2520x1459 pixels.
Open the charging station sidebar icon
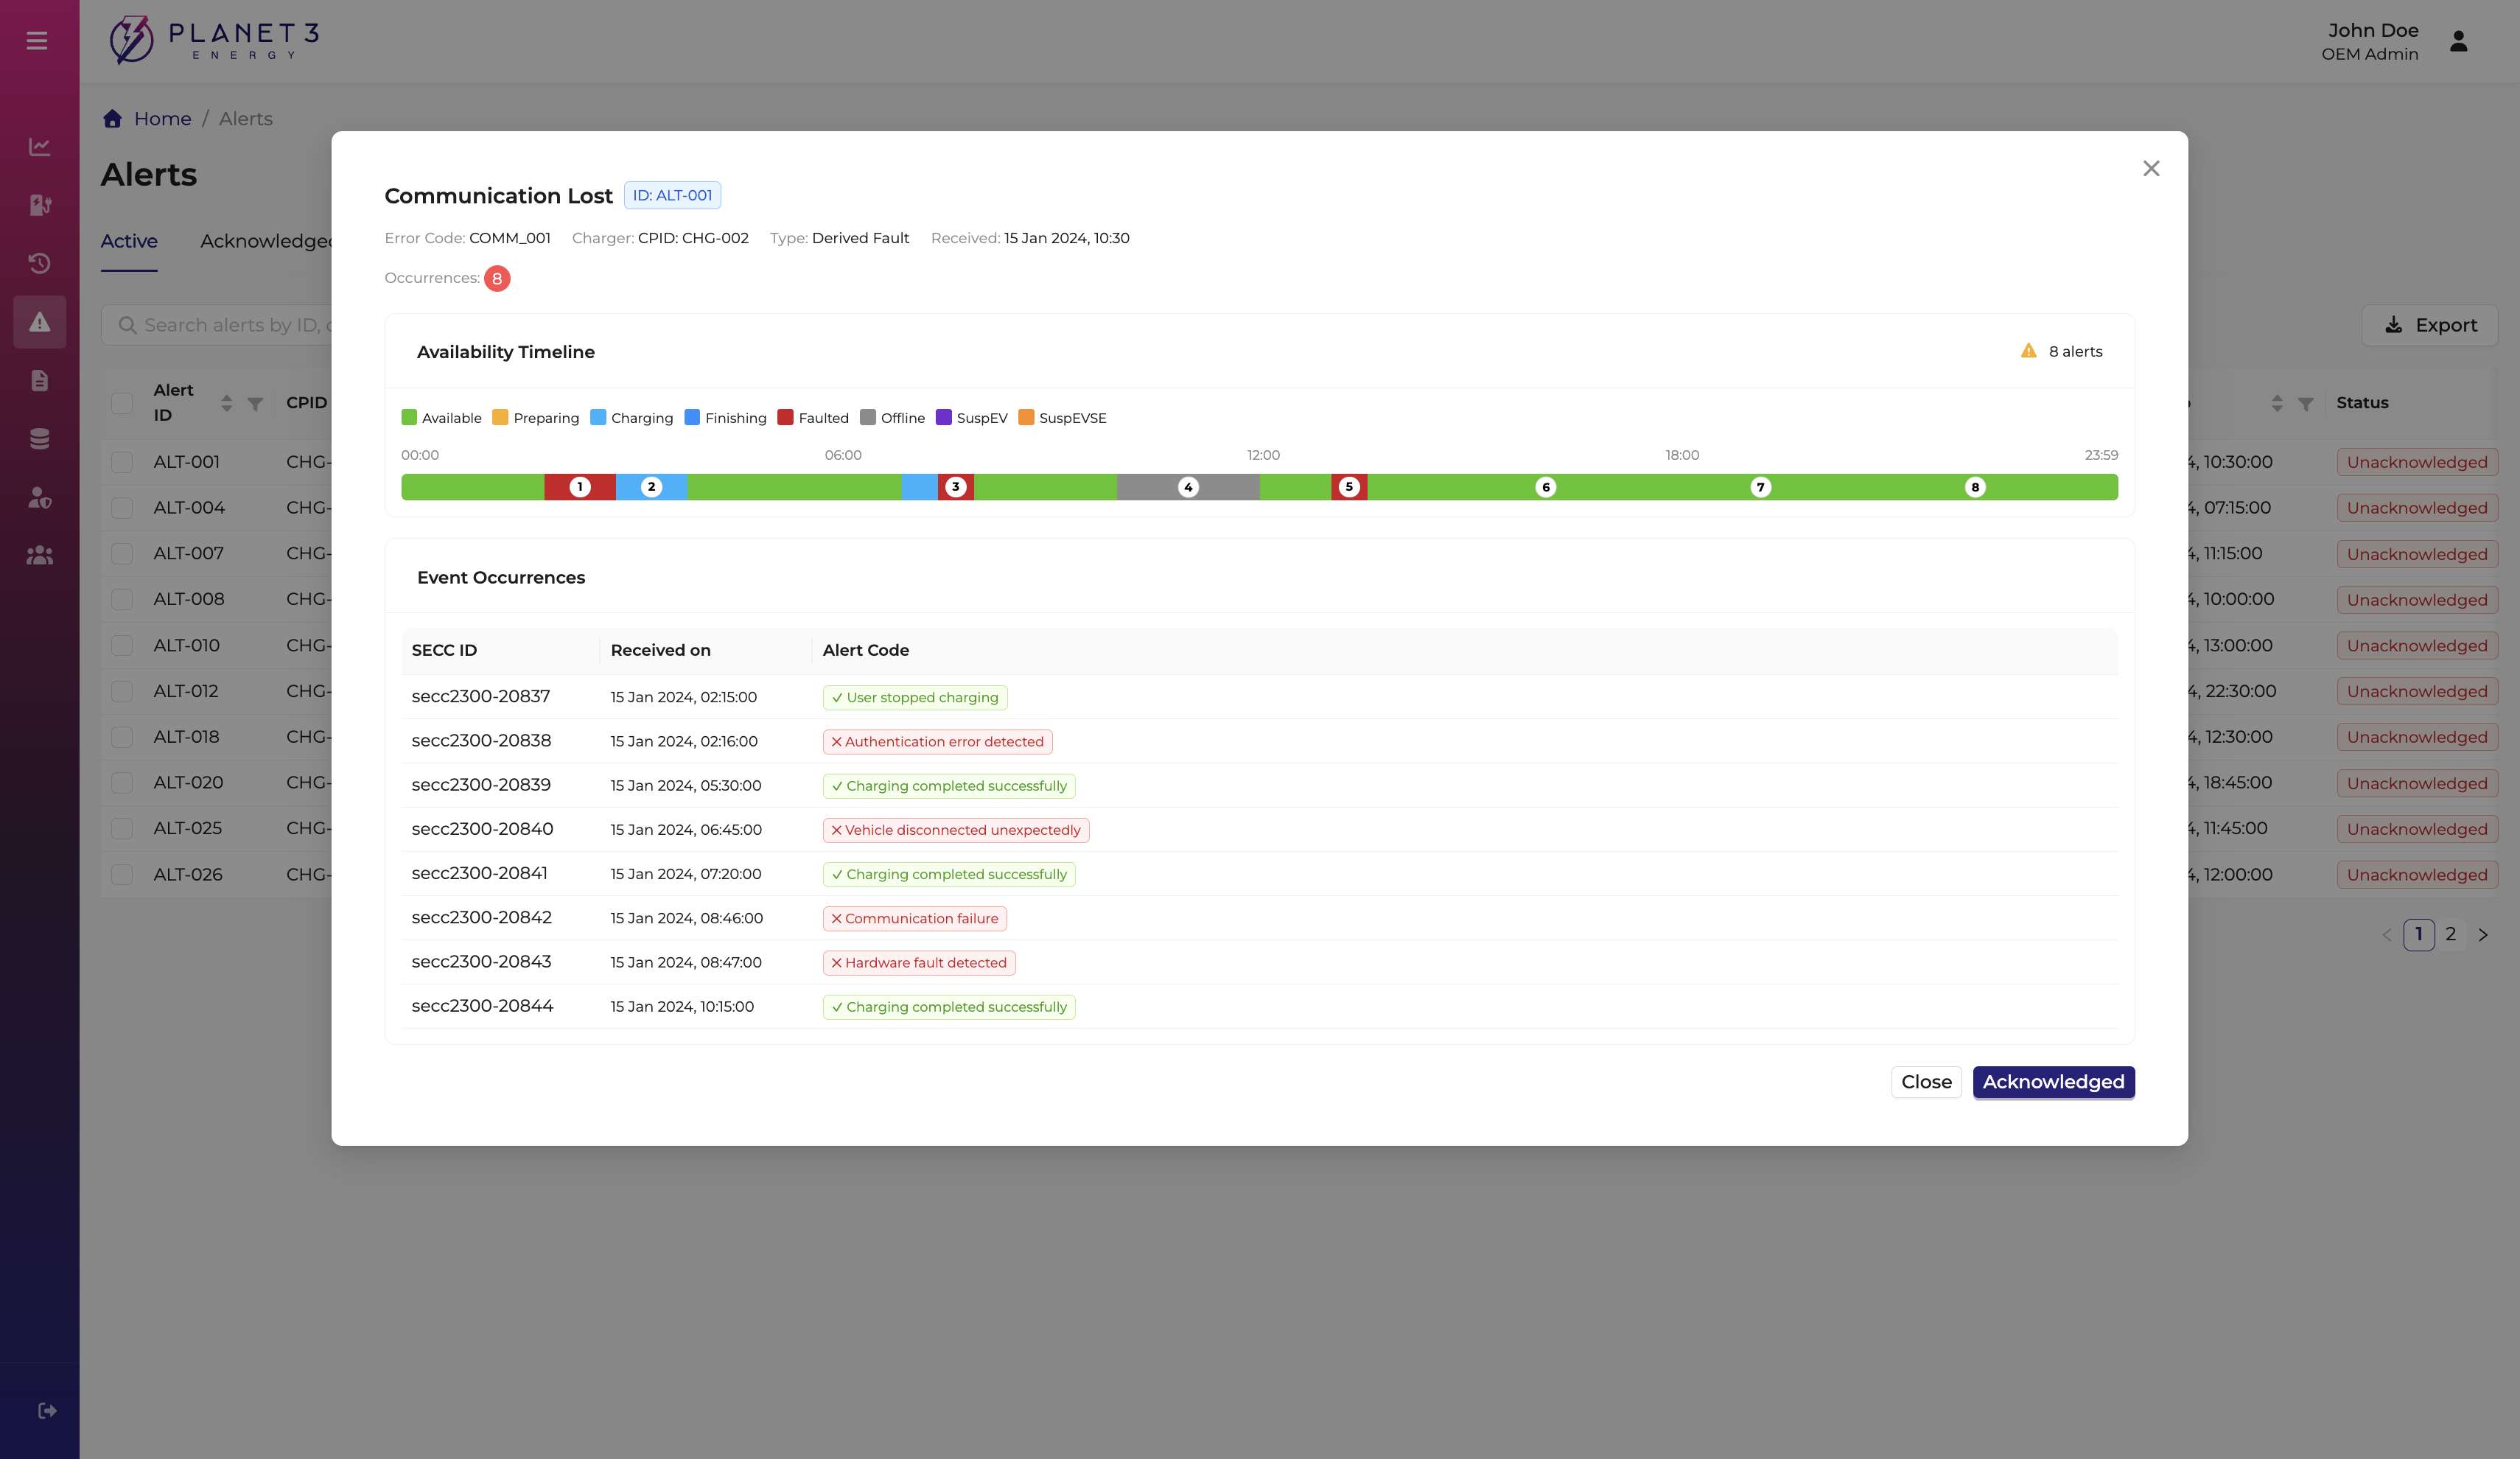pos(40,205)
